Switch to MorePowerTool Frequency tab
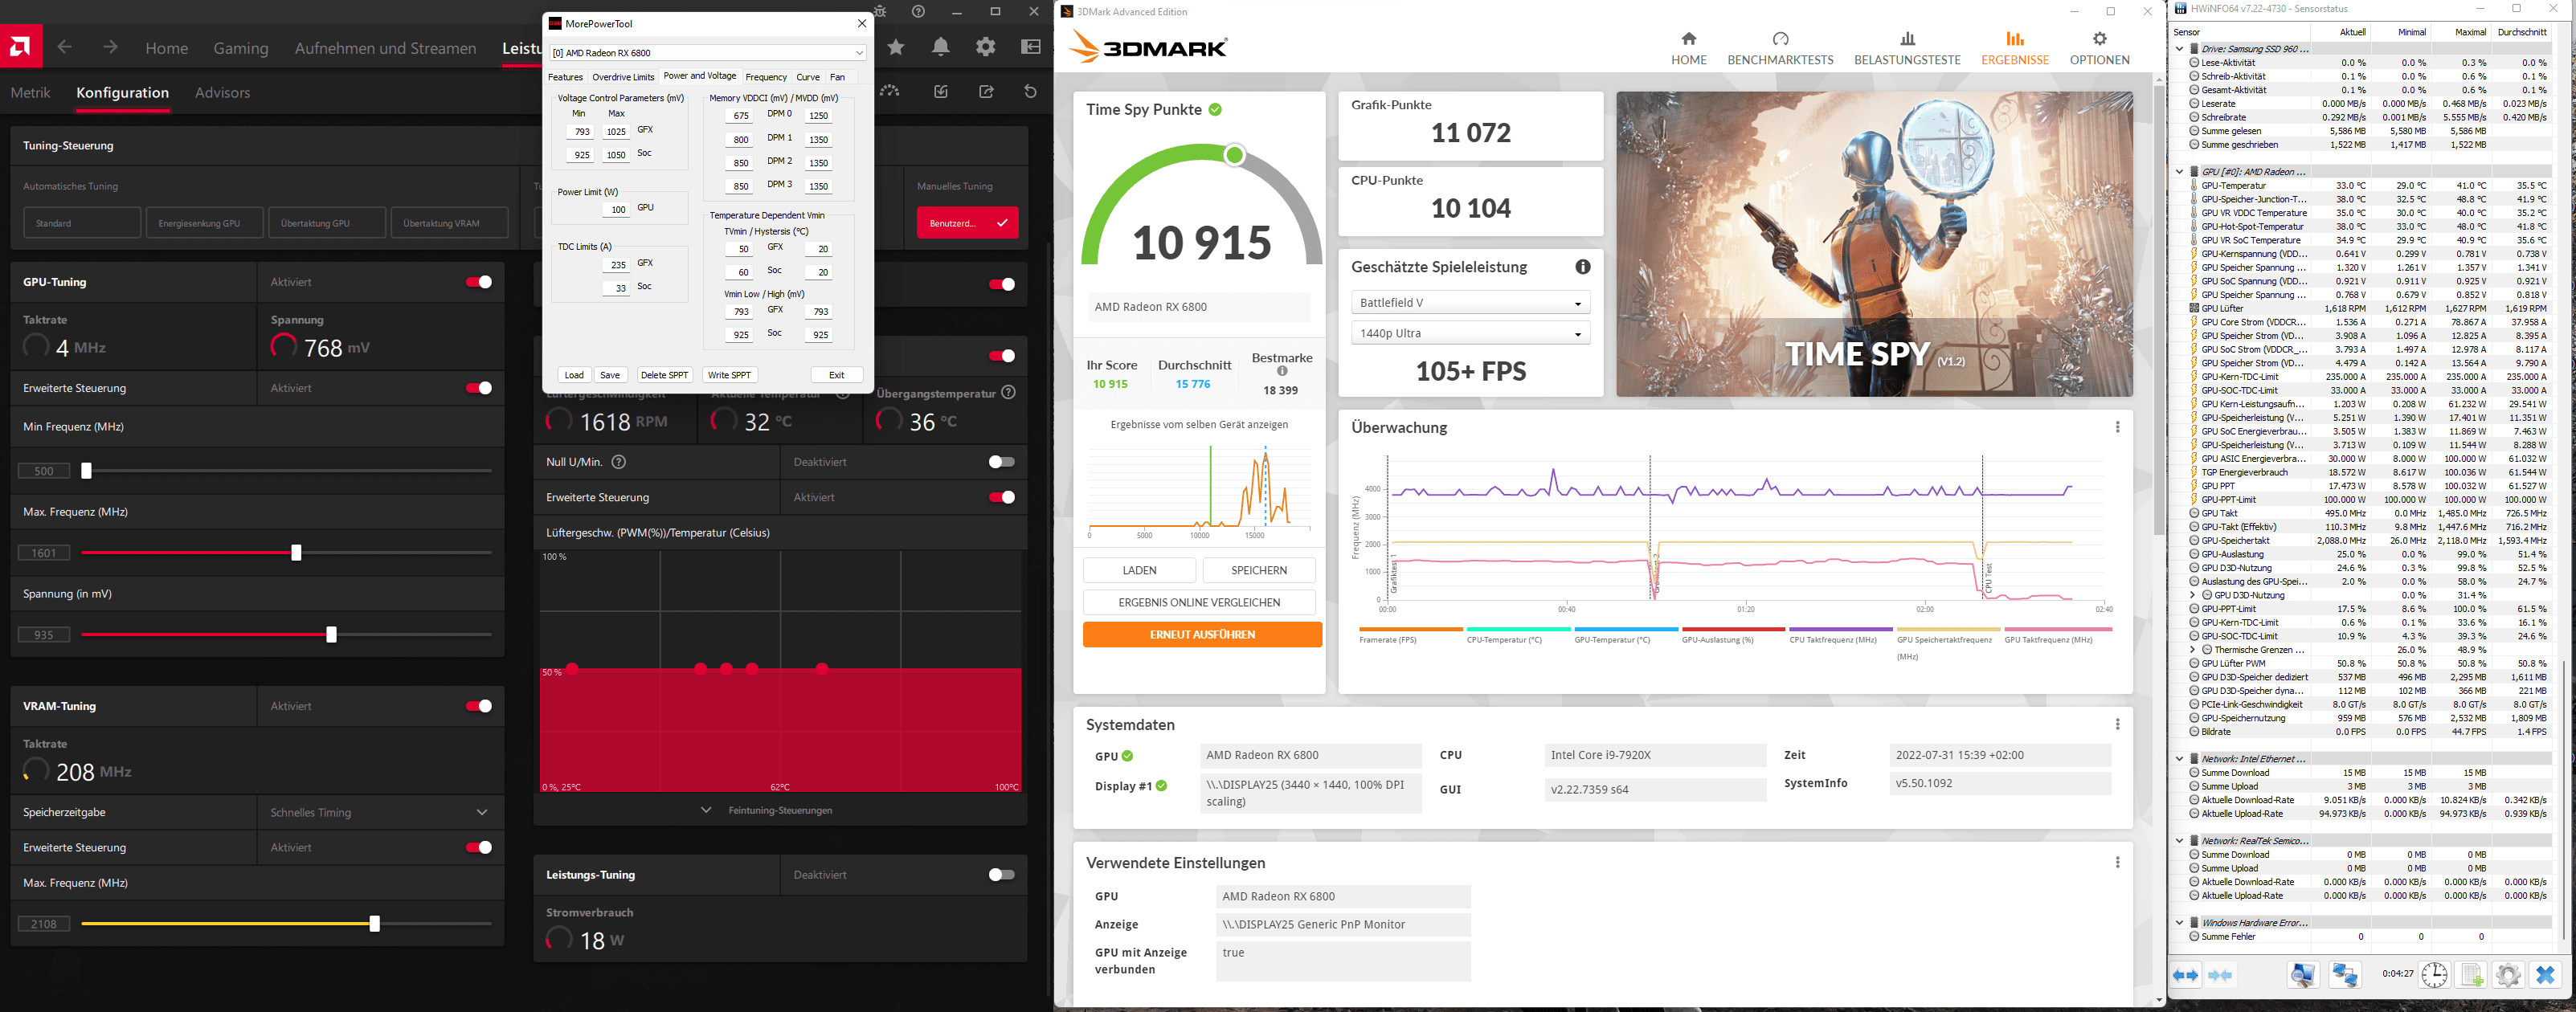Image resolution: width=2576 pixels, height=1012 pixels. [x=766, y=77]
